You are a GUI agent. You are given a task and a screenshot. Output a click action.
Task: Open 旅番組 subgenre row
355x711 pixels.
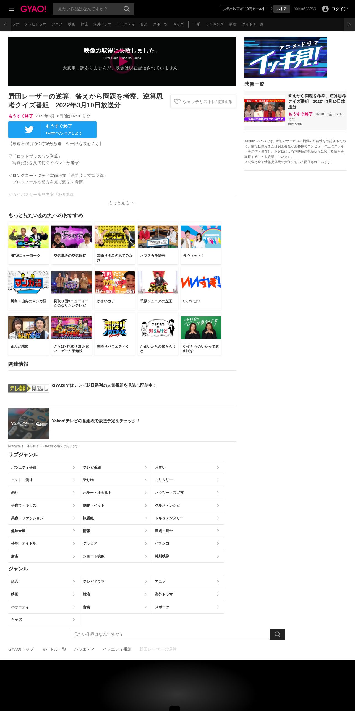[116, 518]
